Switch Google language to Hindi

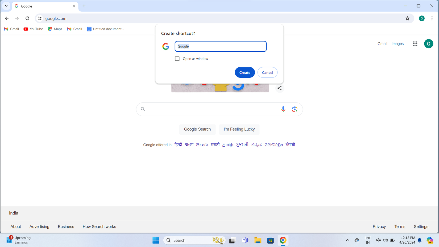click(x=178, y=145)
